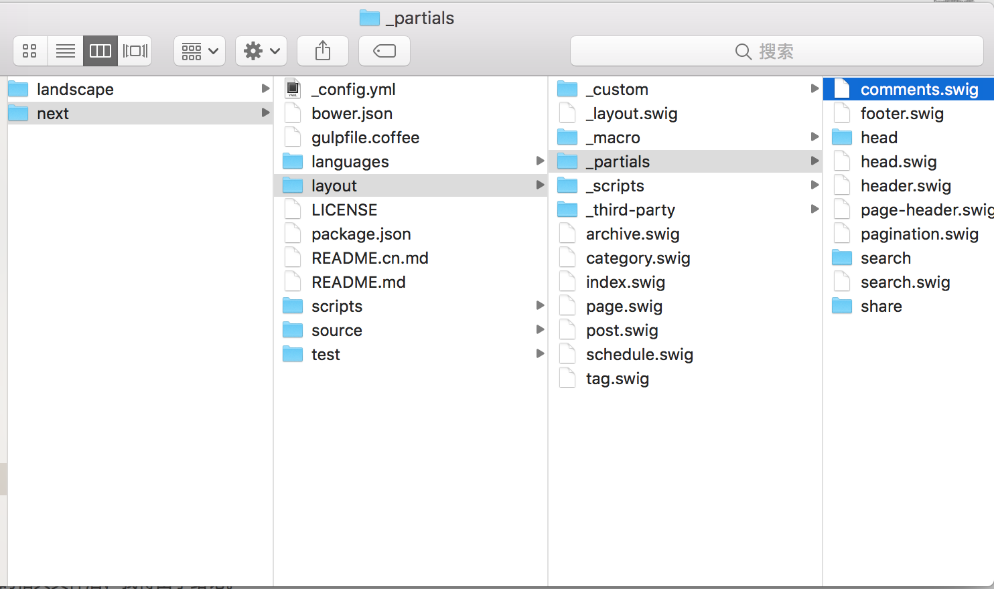Expand the next folder arrow

click(265, 112)
